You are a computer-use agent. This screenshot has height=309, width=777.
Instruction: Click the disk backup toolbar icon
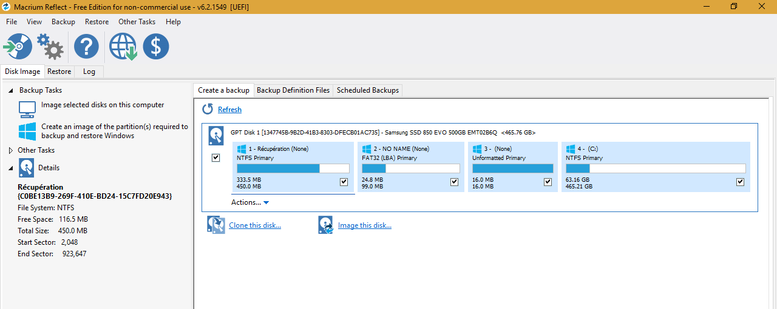pyautogui.click(x=18, y=47)
